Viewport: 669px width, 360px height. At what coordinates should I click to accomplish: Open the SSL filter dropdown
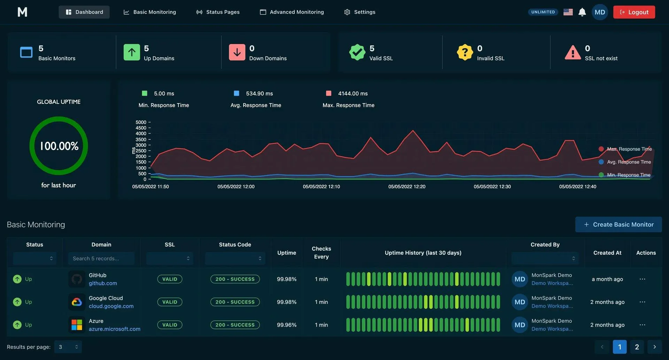coord(170,259)
